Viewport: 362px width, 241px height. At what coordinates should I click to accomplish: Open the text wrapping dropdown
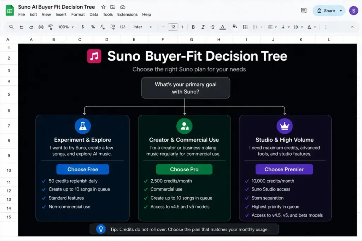click(298, 27)
